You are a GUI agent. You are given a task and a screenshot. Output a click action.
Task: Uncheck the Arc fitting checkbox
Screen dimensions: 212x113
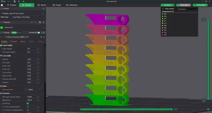click(x=28, y=104)
